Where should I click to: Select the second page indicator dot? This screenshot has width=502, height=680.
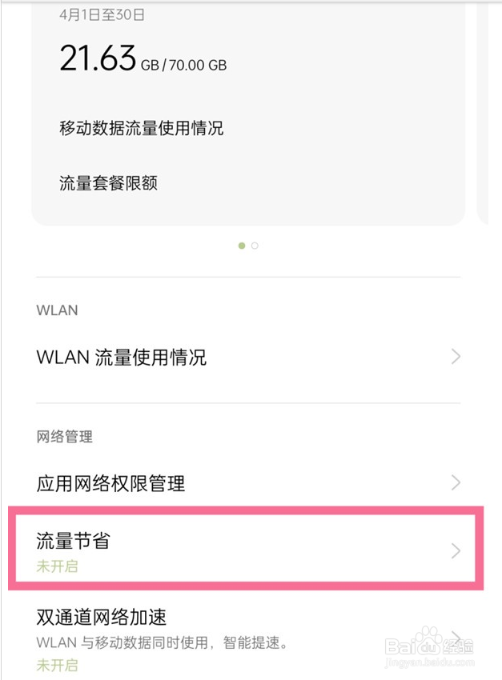point(255,246)
